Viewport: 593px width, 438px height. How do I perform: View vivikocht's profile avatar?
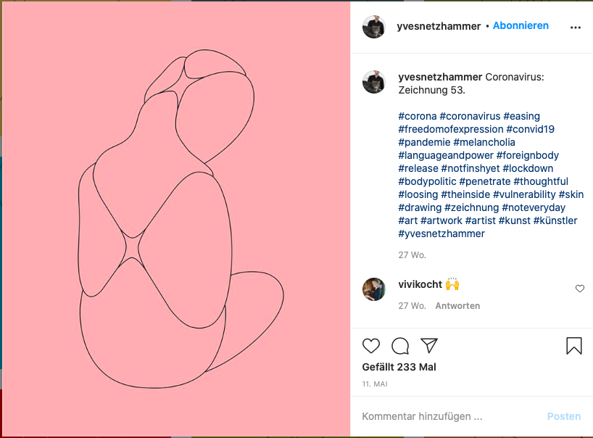pos(374,289)
